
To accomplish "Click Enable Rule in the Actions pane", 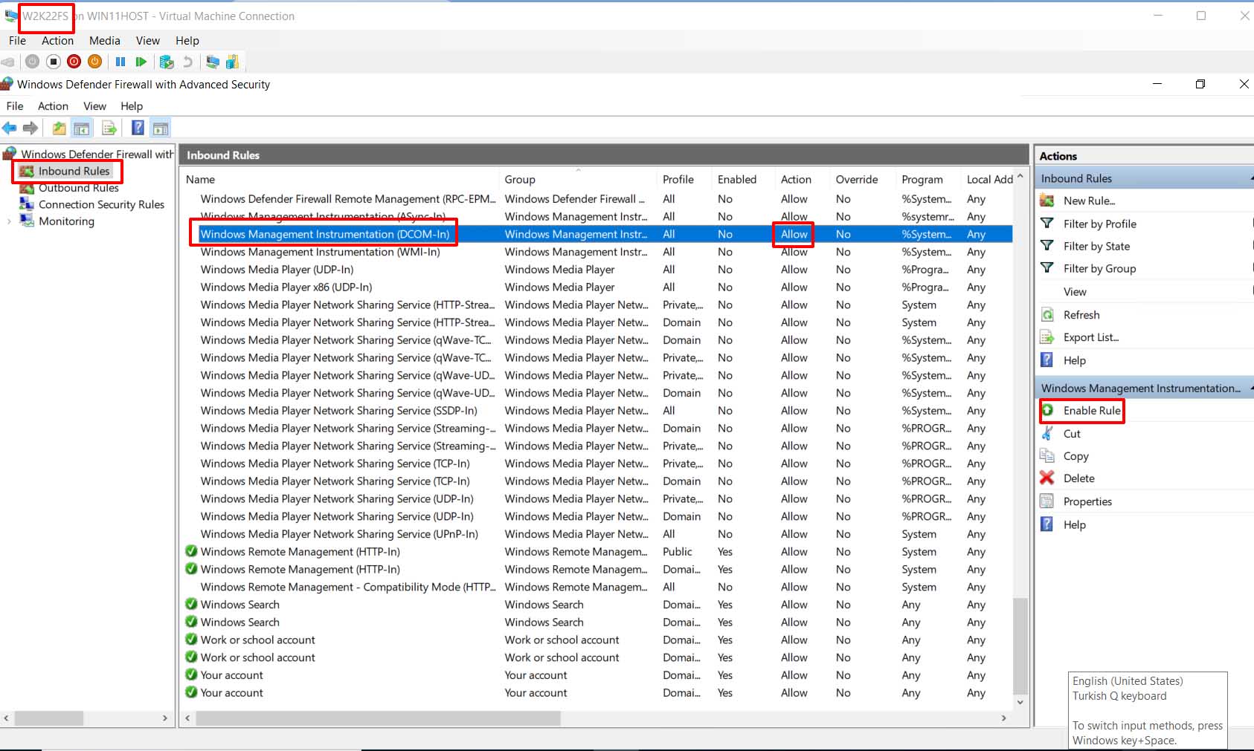I will 1091,411.
